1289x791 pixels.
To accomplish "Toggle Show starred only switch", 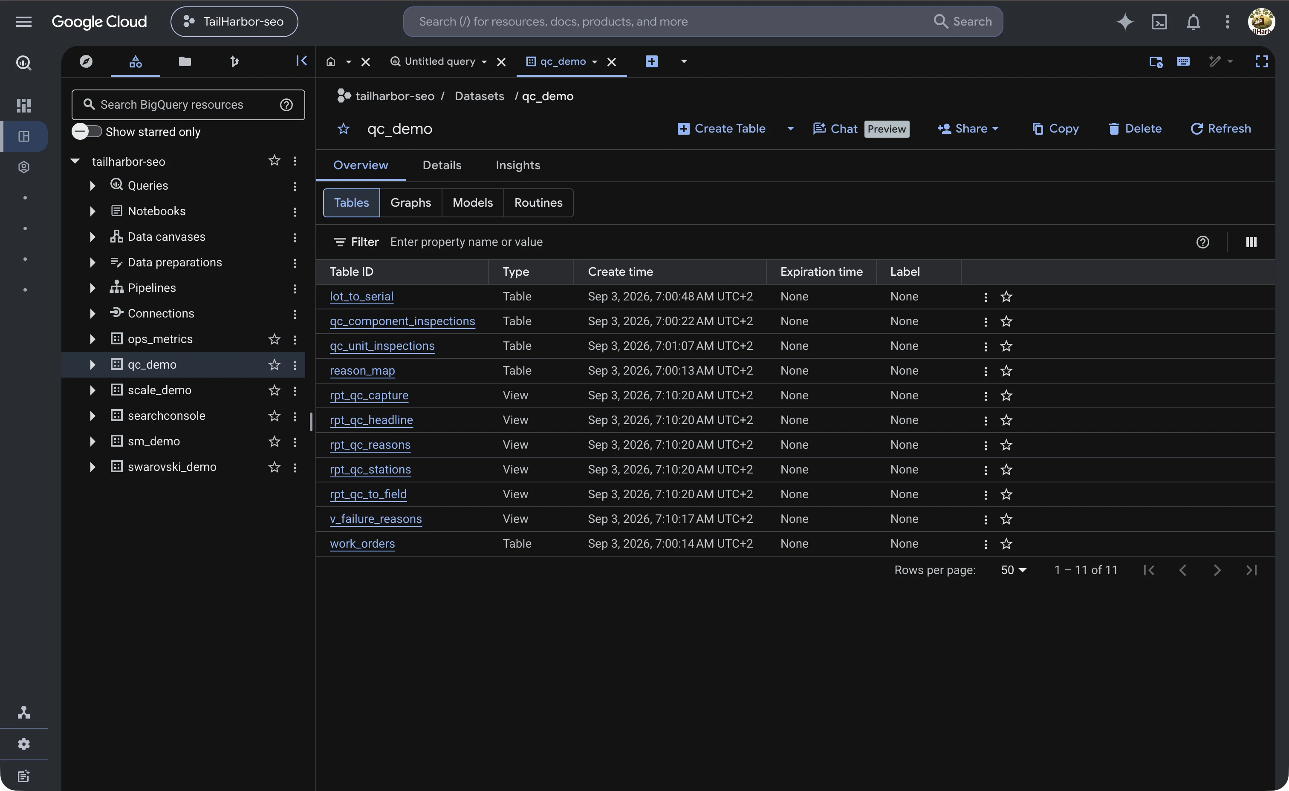I will (87, 131).
